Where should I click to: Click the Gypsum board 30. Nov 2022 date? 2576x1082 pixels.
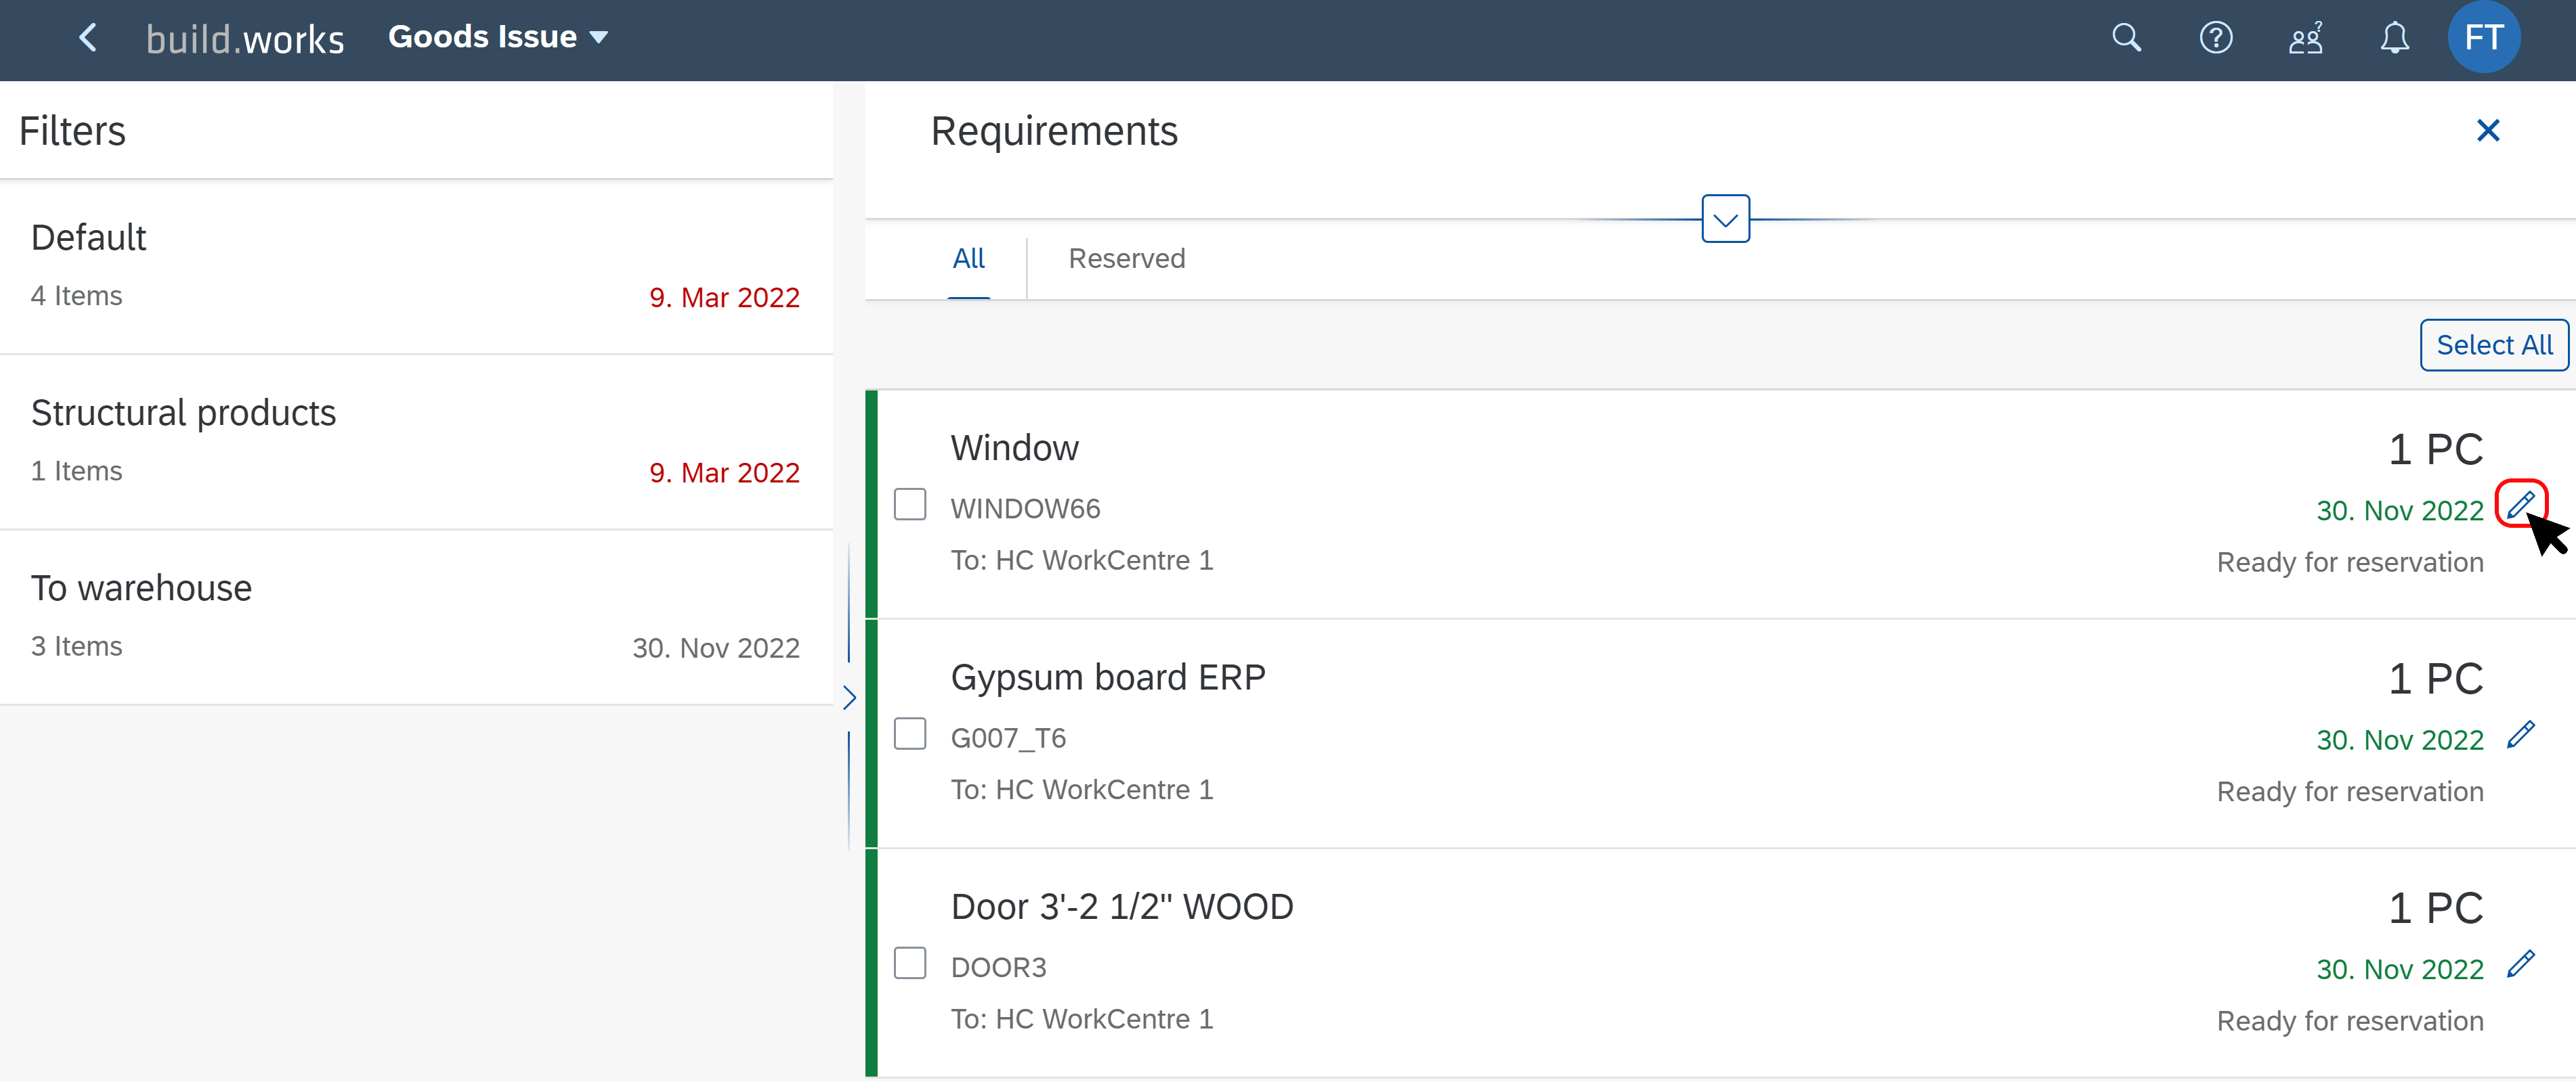(x=2400, y=742)
